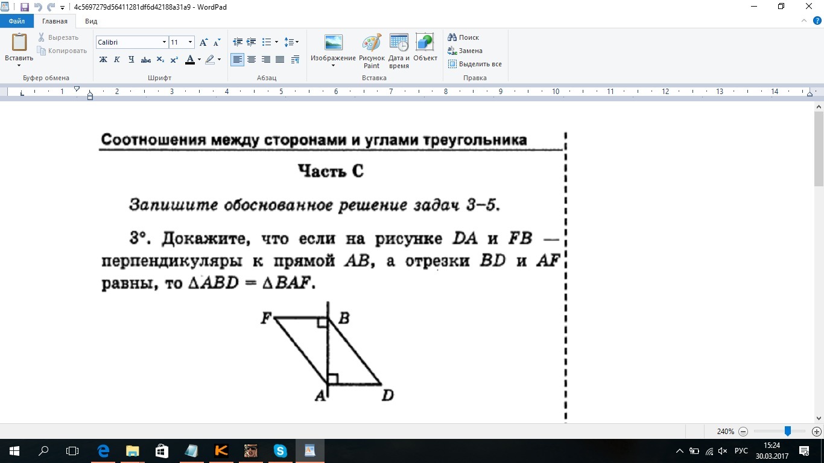The image size is (824, 463).
Task: Apply bold formatting with the Ж icon
Action: click(103, 60)
